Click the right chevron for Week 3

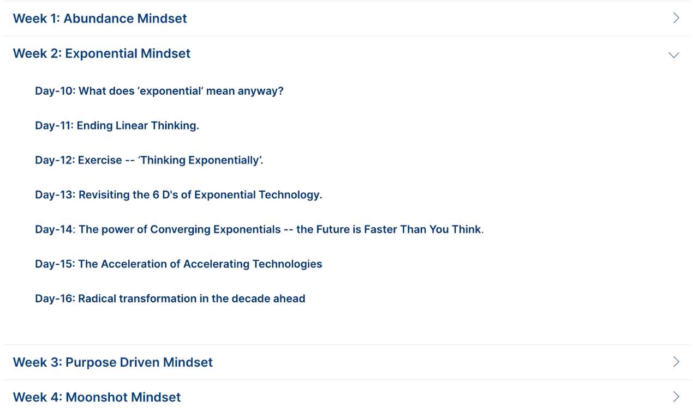tap(676, 362)
